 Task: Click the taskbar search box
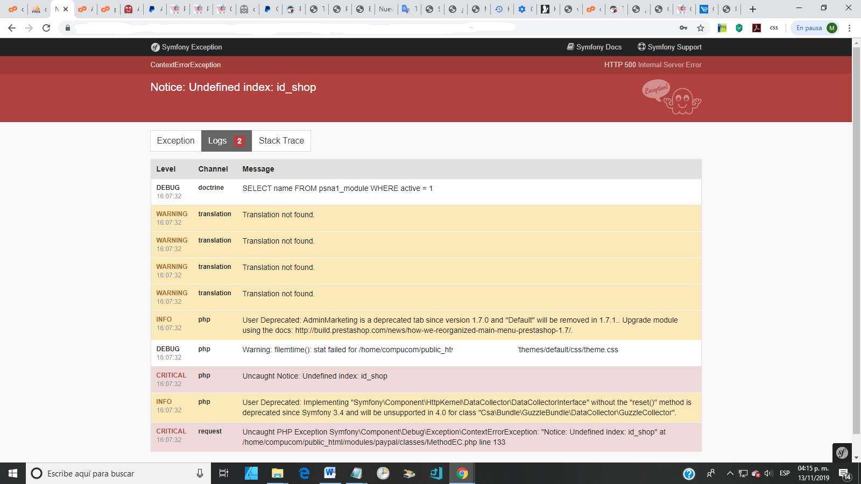pyautogui.click(x=118, y=473)
